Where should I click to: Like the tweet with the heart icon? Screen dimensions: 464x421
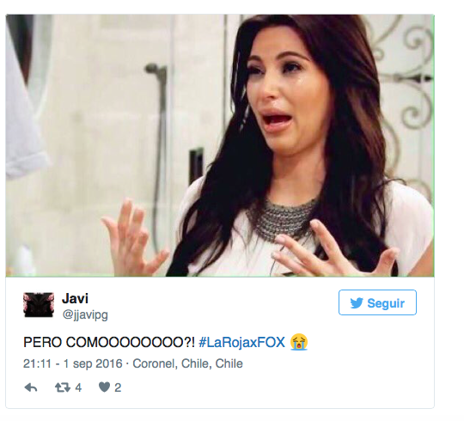pos(104,387)
